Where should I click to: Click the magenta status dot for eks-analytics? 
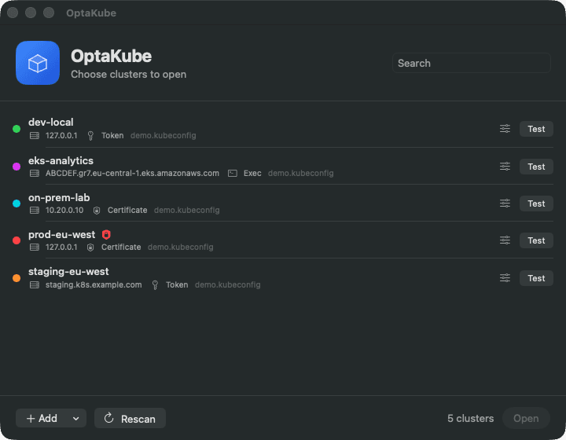[17, 167]
